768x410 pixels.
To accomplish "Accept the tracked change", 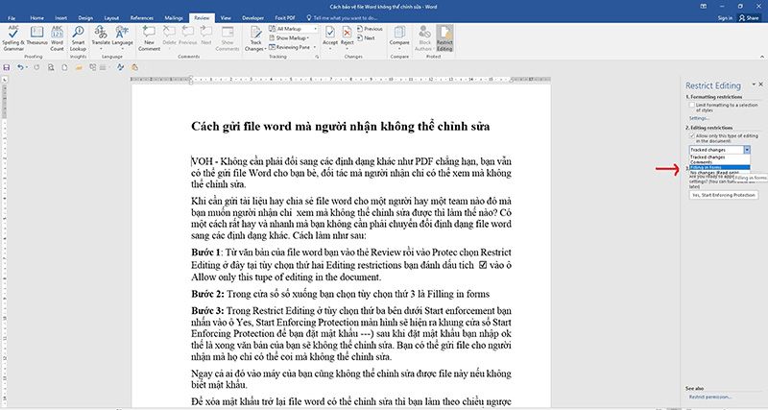I will pyautogui.click(x=330, y=37).
